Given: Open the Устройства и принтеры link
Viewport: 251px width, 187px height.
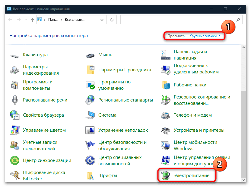Looking at the screenshot, I should 199,130.
